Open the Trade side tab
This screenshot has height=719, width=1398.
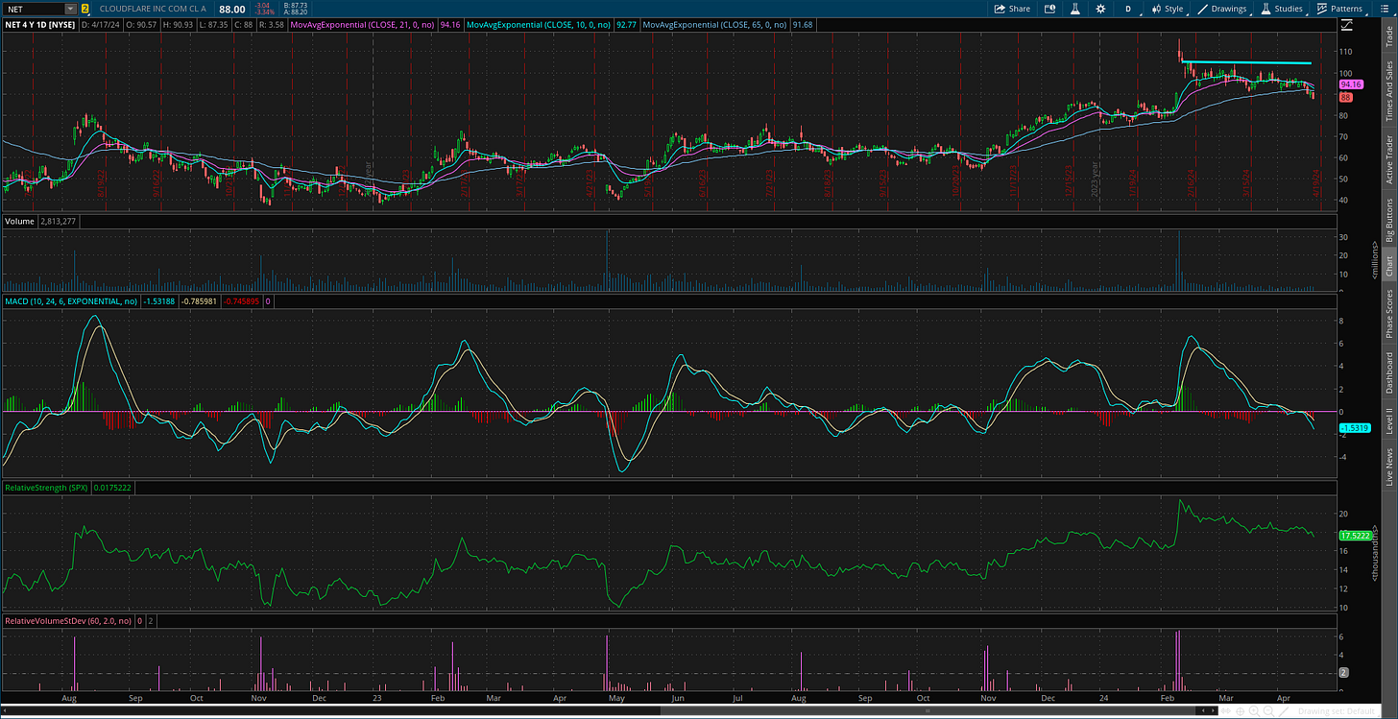tap(1388, 36)
